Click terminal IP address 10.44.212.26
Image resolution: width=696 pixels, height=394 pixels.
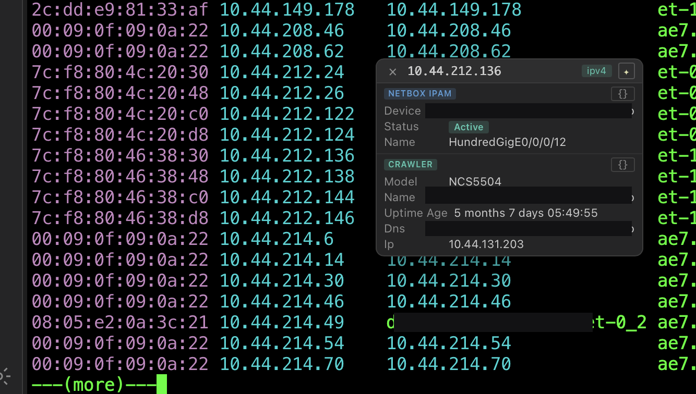(282, 93)
